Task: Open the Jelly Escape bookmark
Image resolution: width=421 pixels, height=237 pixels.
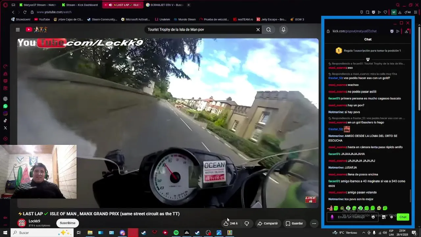Action: [x=271, y=19]
